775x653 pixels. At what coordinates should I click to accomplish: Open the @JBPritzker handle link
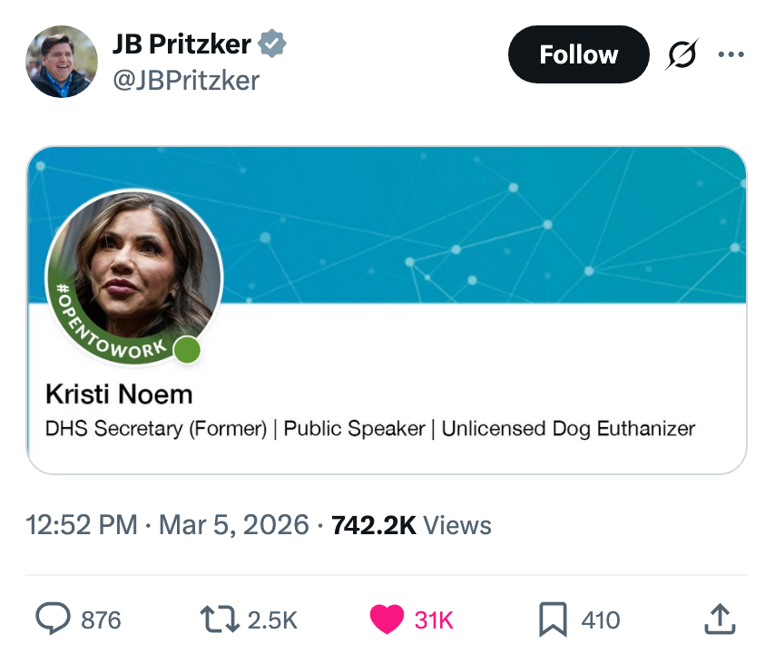(x=185, y=80)
